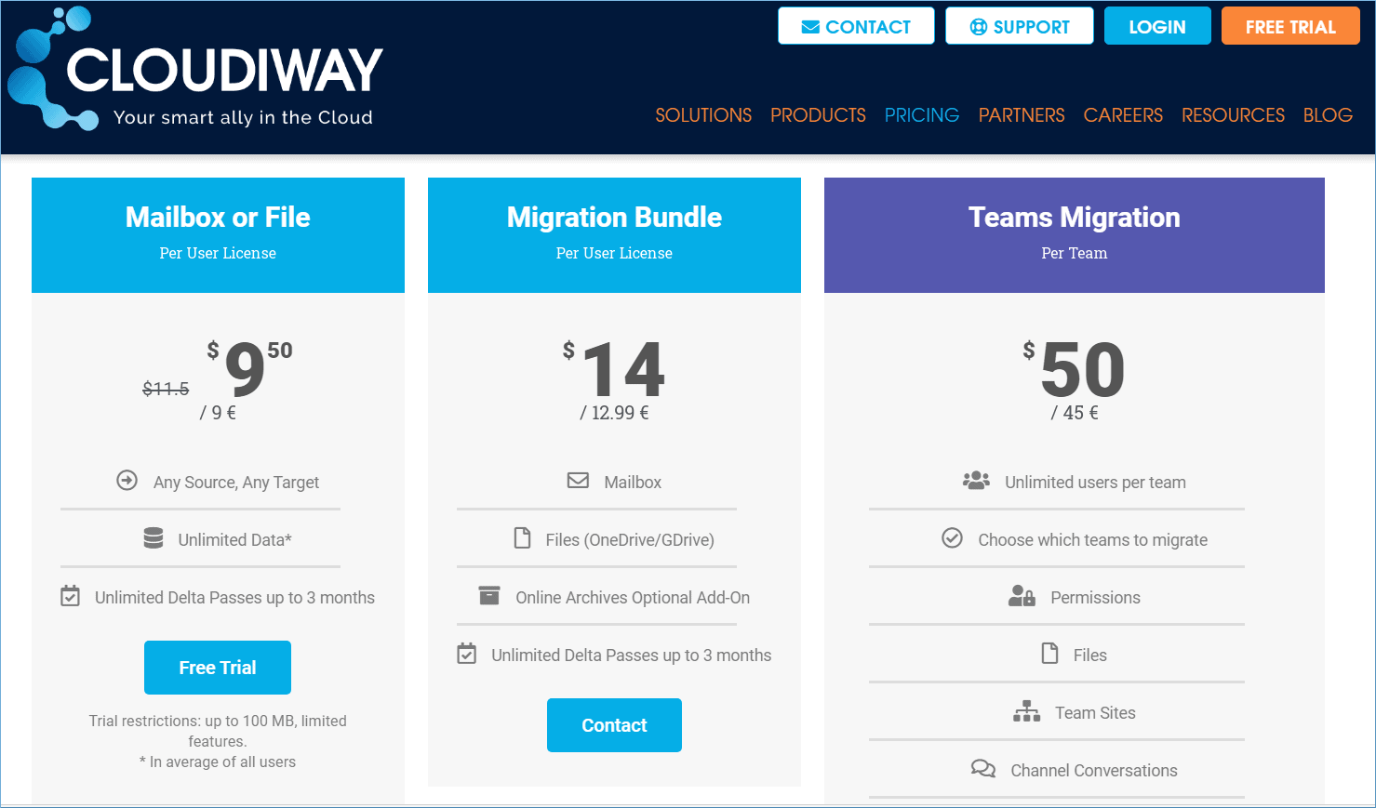Click calendar icon in Mailbox or File card
The image size is (1376, 808).
70,596
